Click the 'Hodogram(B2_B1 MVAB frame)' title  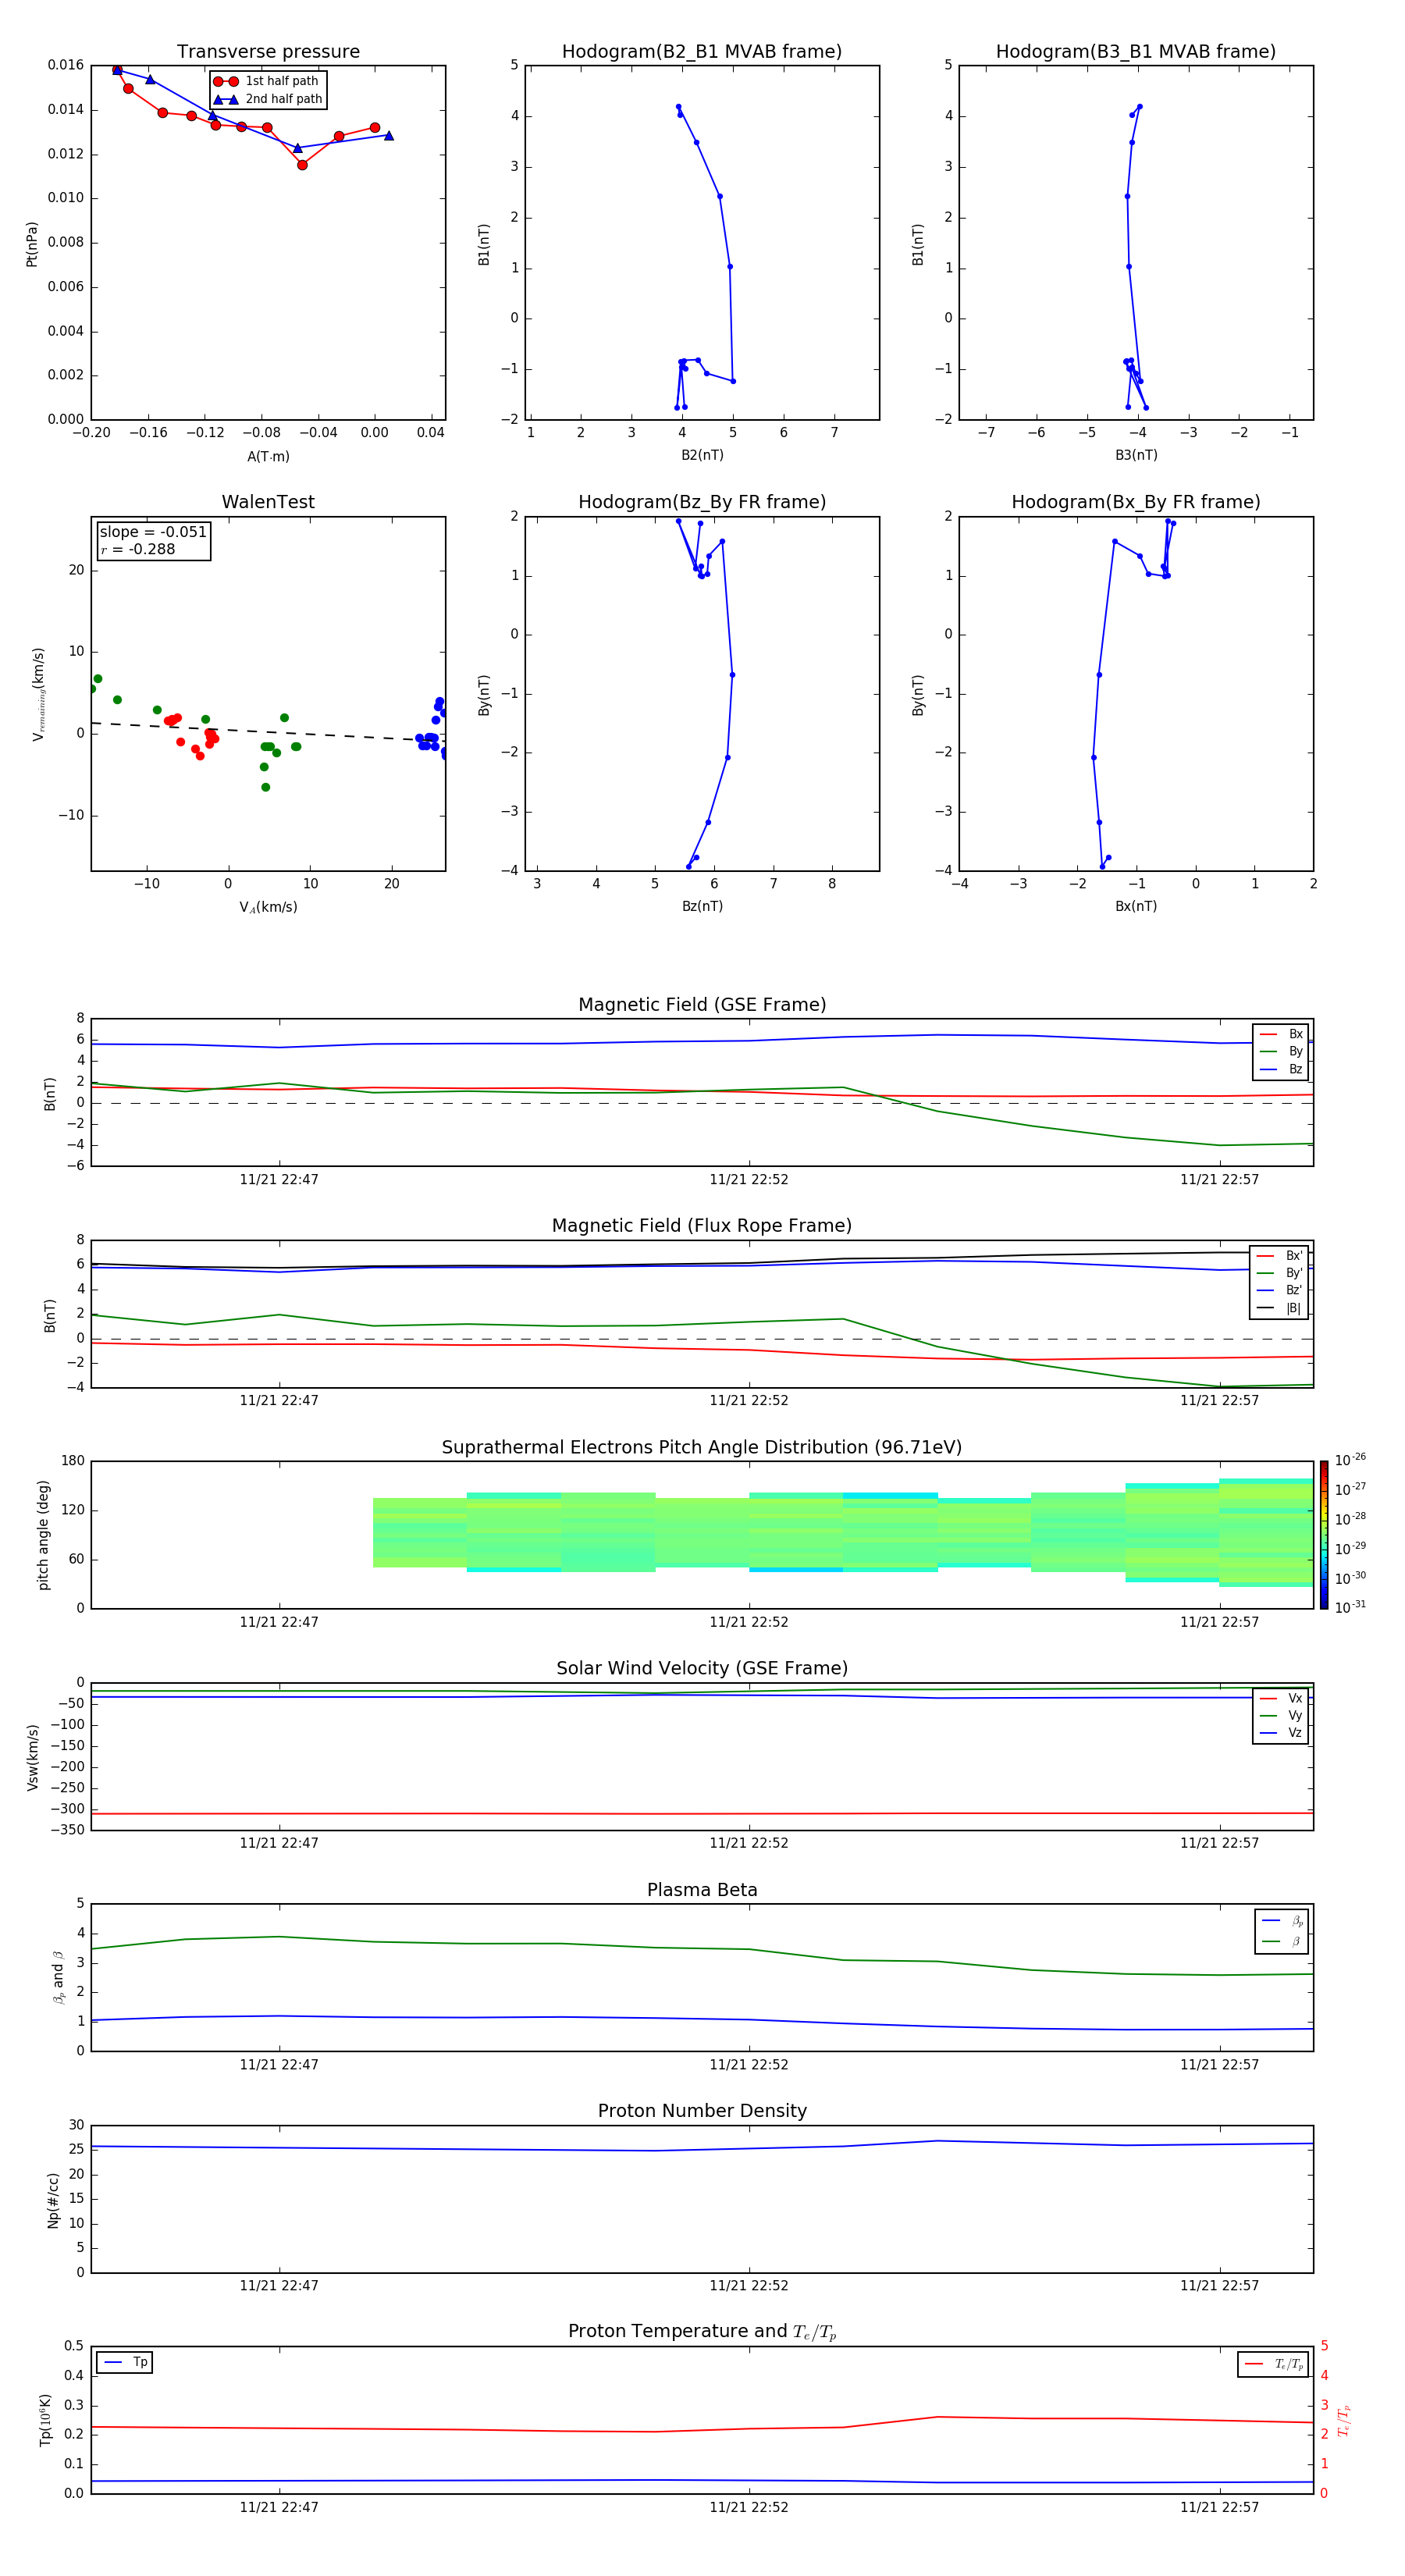[702, 52]
